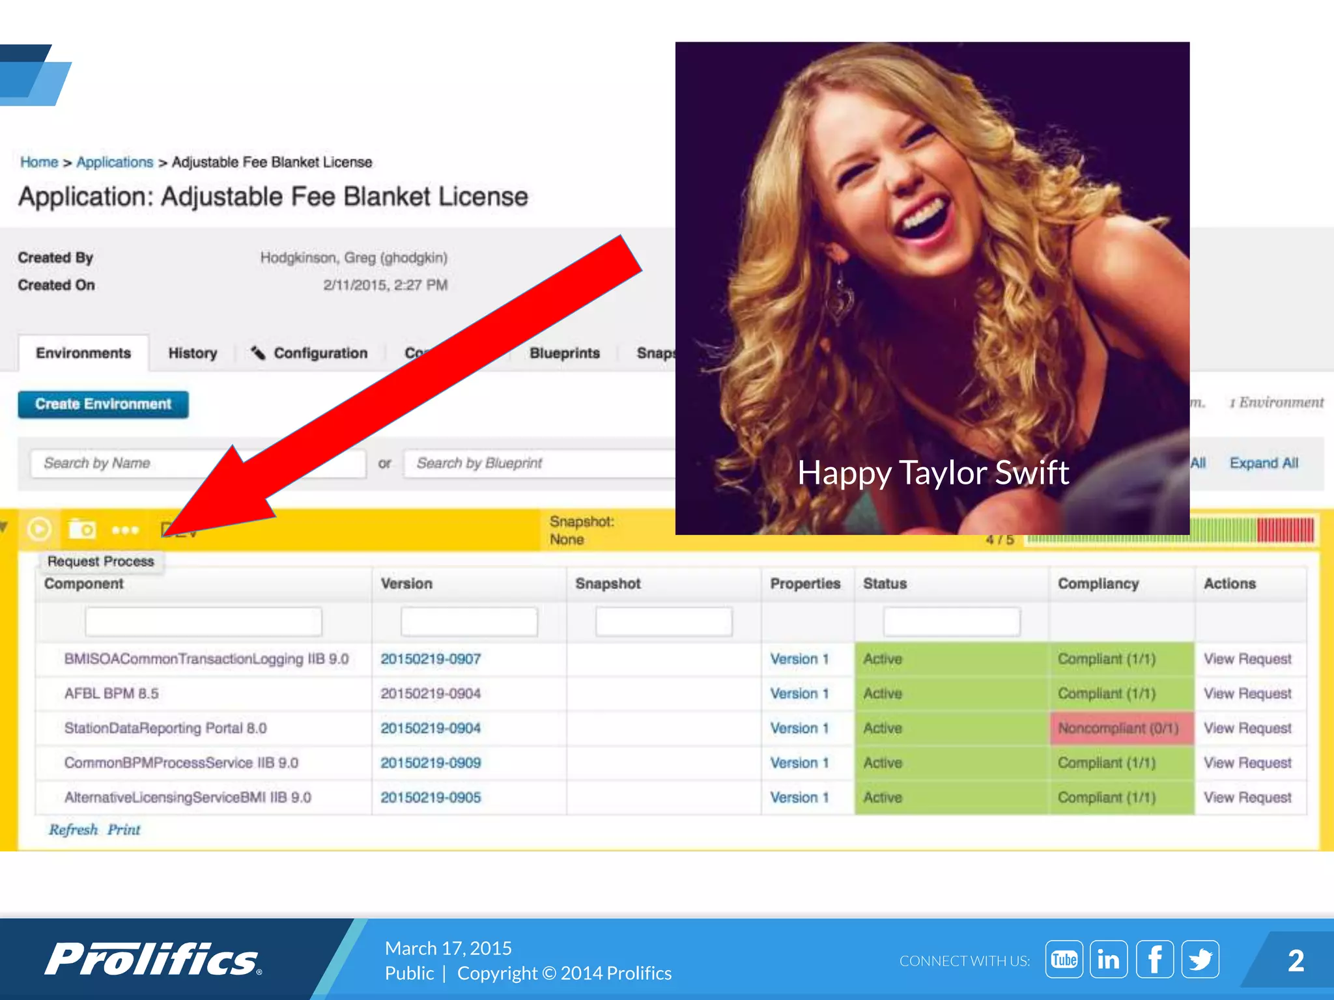Screen dimensions: 1334x1000
Task: Open the Twitter bird icon
Action: (x=1200, y=960)
